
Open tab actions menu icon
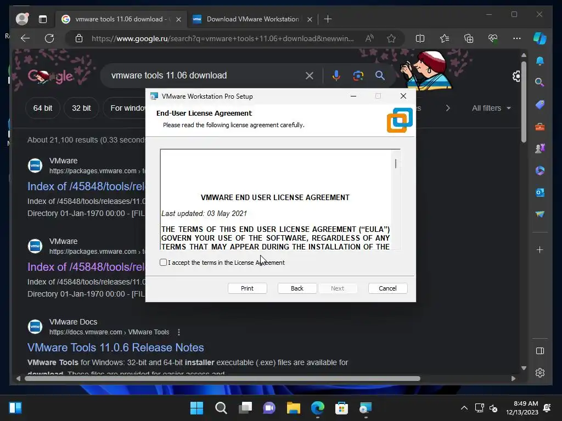click(43, 19)
